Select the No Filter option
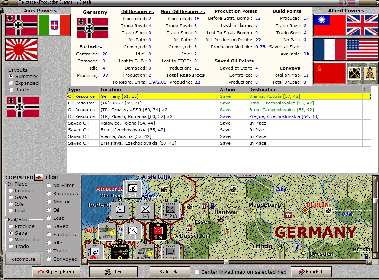The width and height of the screenshot is (379, 280). tap(60, 185)
